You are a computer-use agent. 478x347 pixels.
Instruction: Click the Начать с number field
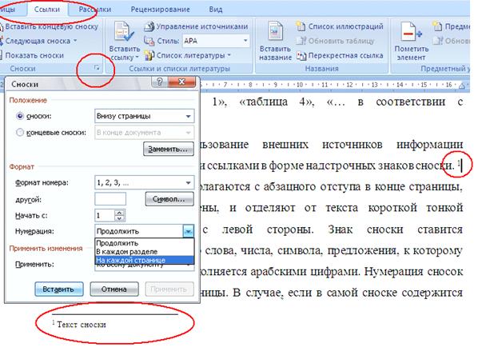tap(105, 216)
